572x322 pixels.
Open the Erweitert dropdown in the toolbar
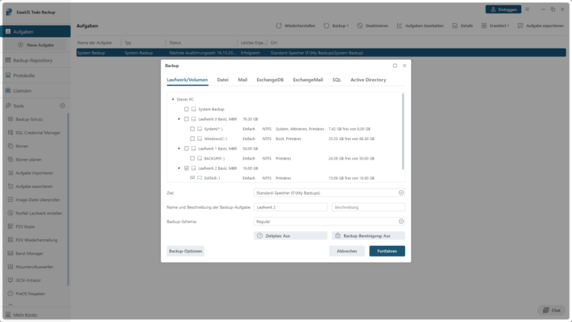495,26
